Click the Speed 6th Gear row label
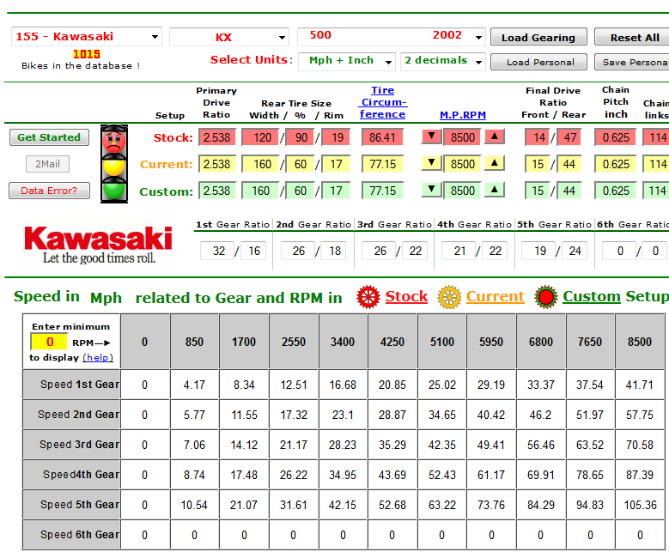This screenshot has height=552, width=669. click(x=71, y=535)
